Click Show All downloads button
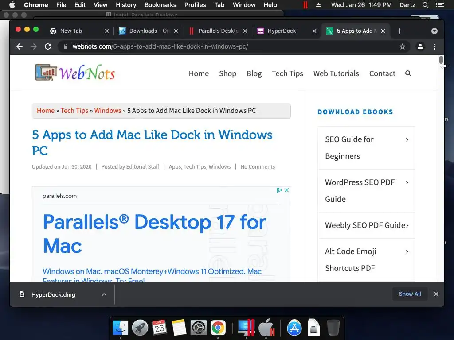Image resolution: width=454 pixels, height=340 pixels. click(x=410, y=294)
